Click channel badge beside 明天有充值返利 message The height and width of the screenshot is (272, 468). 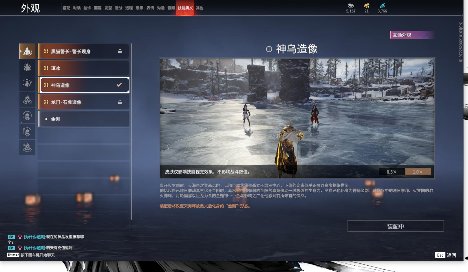tap(11, 248)
